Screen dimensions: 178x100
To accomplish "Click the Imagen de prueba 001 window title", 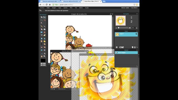I will pyautogui.click(x=79, y=14).
